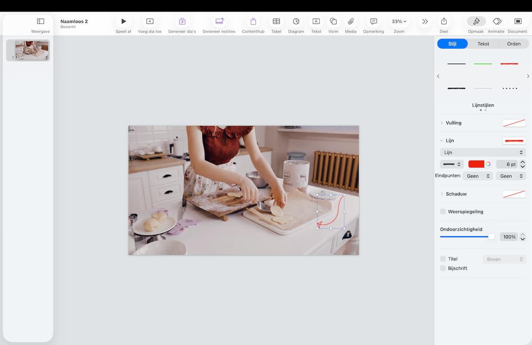Select the black thin line style
Screen dimensions: 532x345
(x=457, y=64)
